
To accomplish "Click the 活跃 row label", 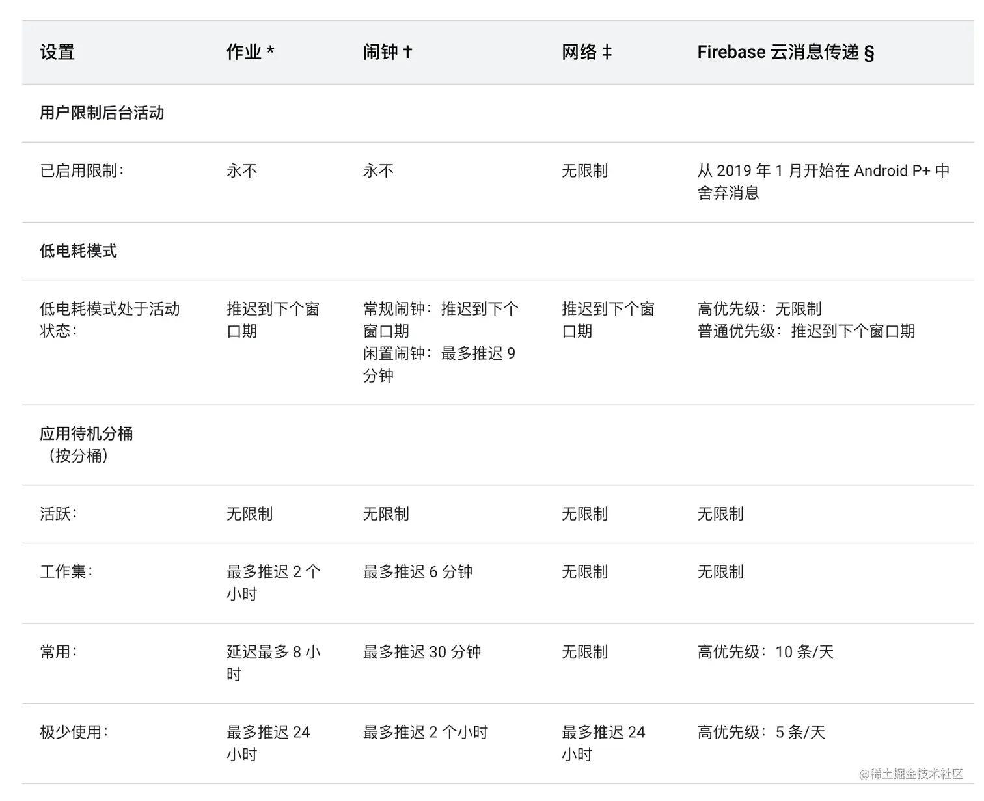I will (x=59, y=514).
